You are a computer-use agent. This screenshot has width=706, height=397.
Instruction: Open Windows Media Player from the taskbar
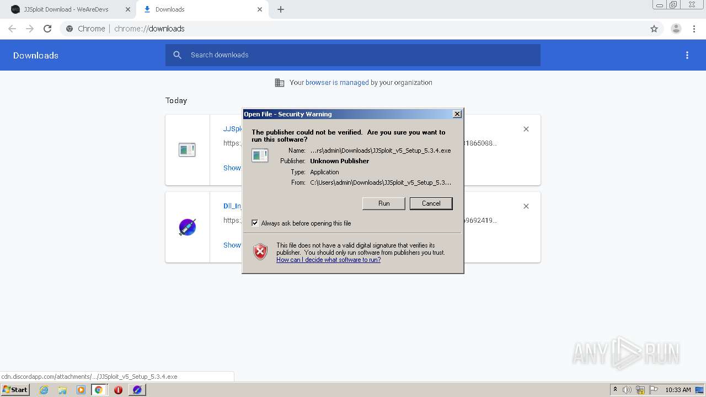(81, 390)
